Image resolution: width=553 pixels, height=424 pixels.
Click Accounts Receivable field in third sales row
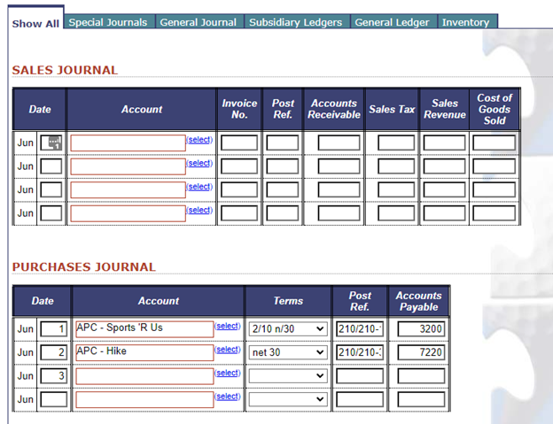(x=339, y=189)
